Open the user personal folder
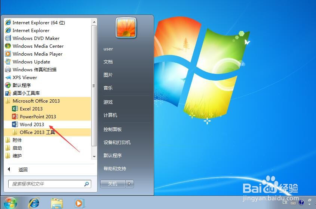This screenshot has width=316, height=209. click(108, 49)
